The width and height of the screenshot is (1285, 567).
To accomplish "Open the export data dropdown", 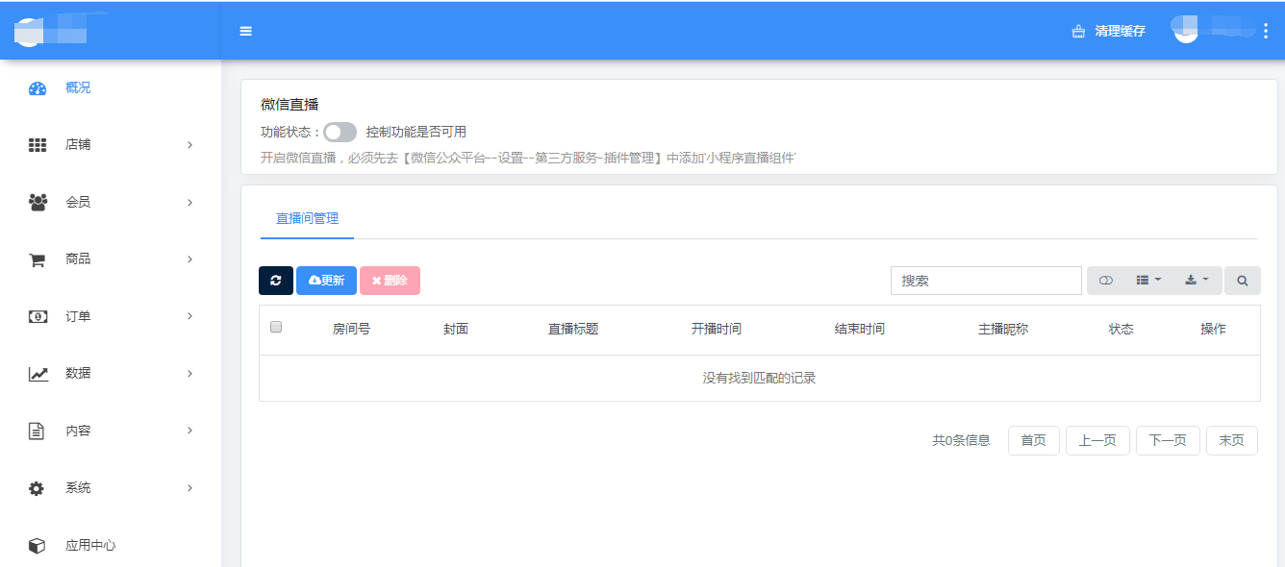I will pyautogui.click(x=1197, y=281).
